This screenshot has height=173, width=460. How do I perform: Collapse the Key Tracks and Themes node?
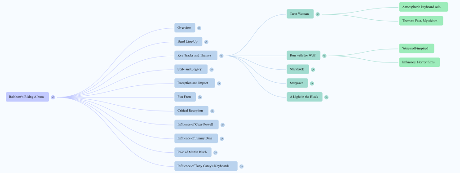(221, 56)
